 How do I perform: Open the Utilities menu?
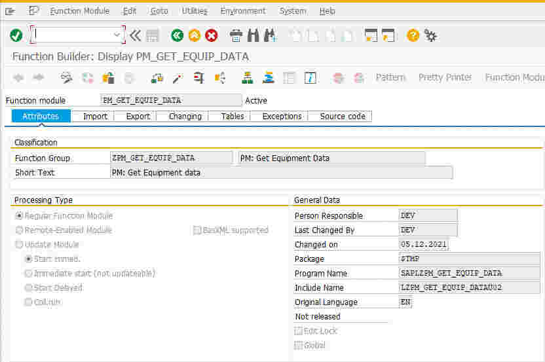[195, 11]
